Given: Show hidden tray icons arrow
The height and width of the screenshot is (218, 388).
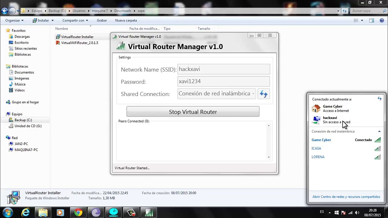Looking at the screenshot, I should pos(330,213).
